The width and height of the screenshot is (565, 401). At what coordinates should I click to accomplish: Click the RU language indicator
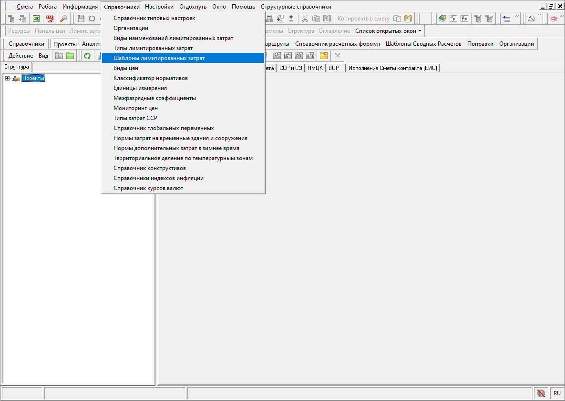click(x=557, y=393)
